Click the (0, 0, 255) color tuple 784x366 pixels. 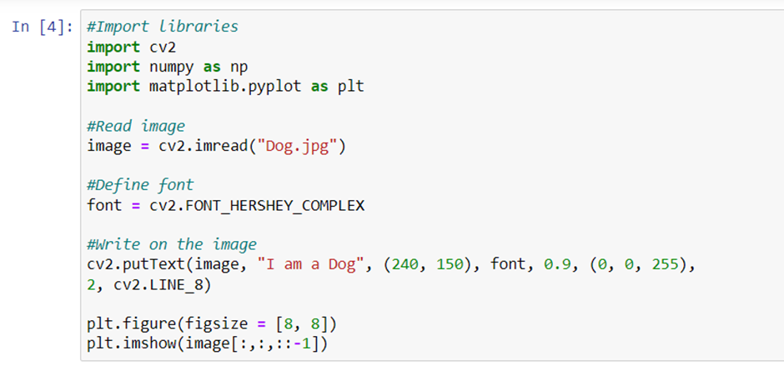[635, 264]
